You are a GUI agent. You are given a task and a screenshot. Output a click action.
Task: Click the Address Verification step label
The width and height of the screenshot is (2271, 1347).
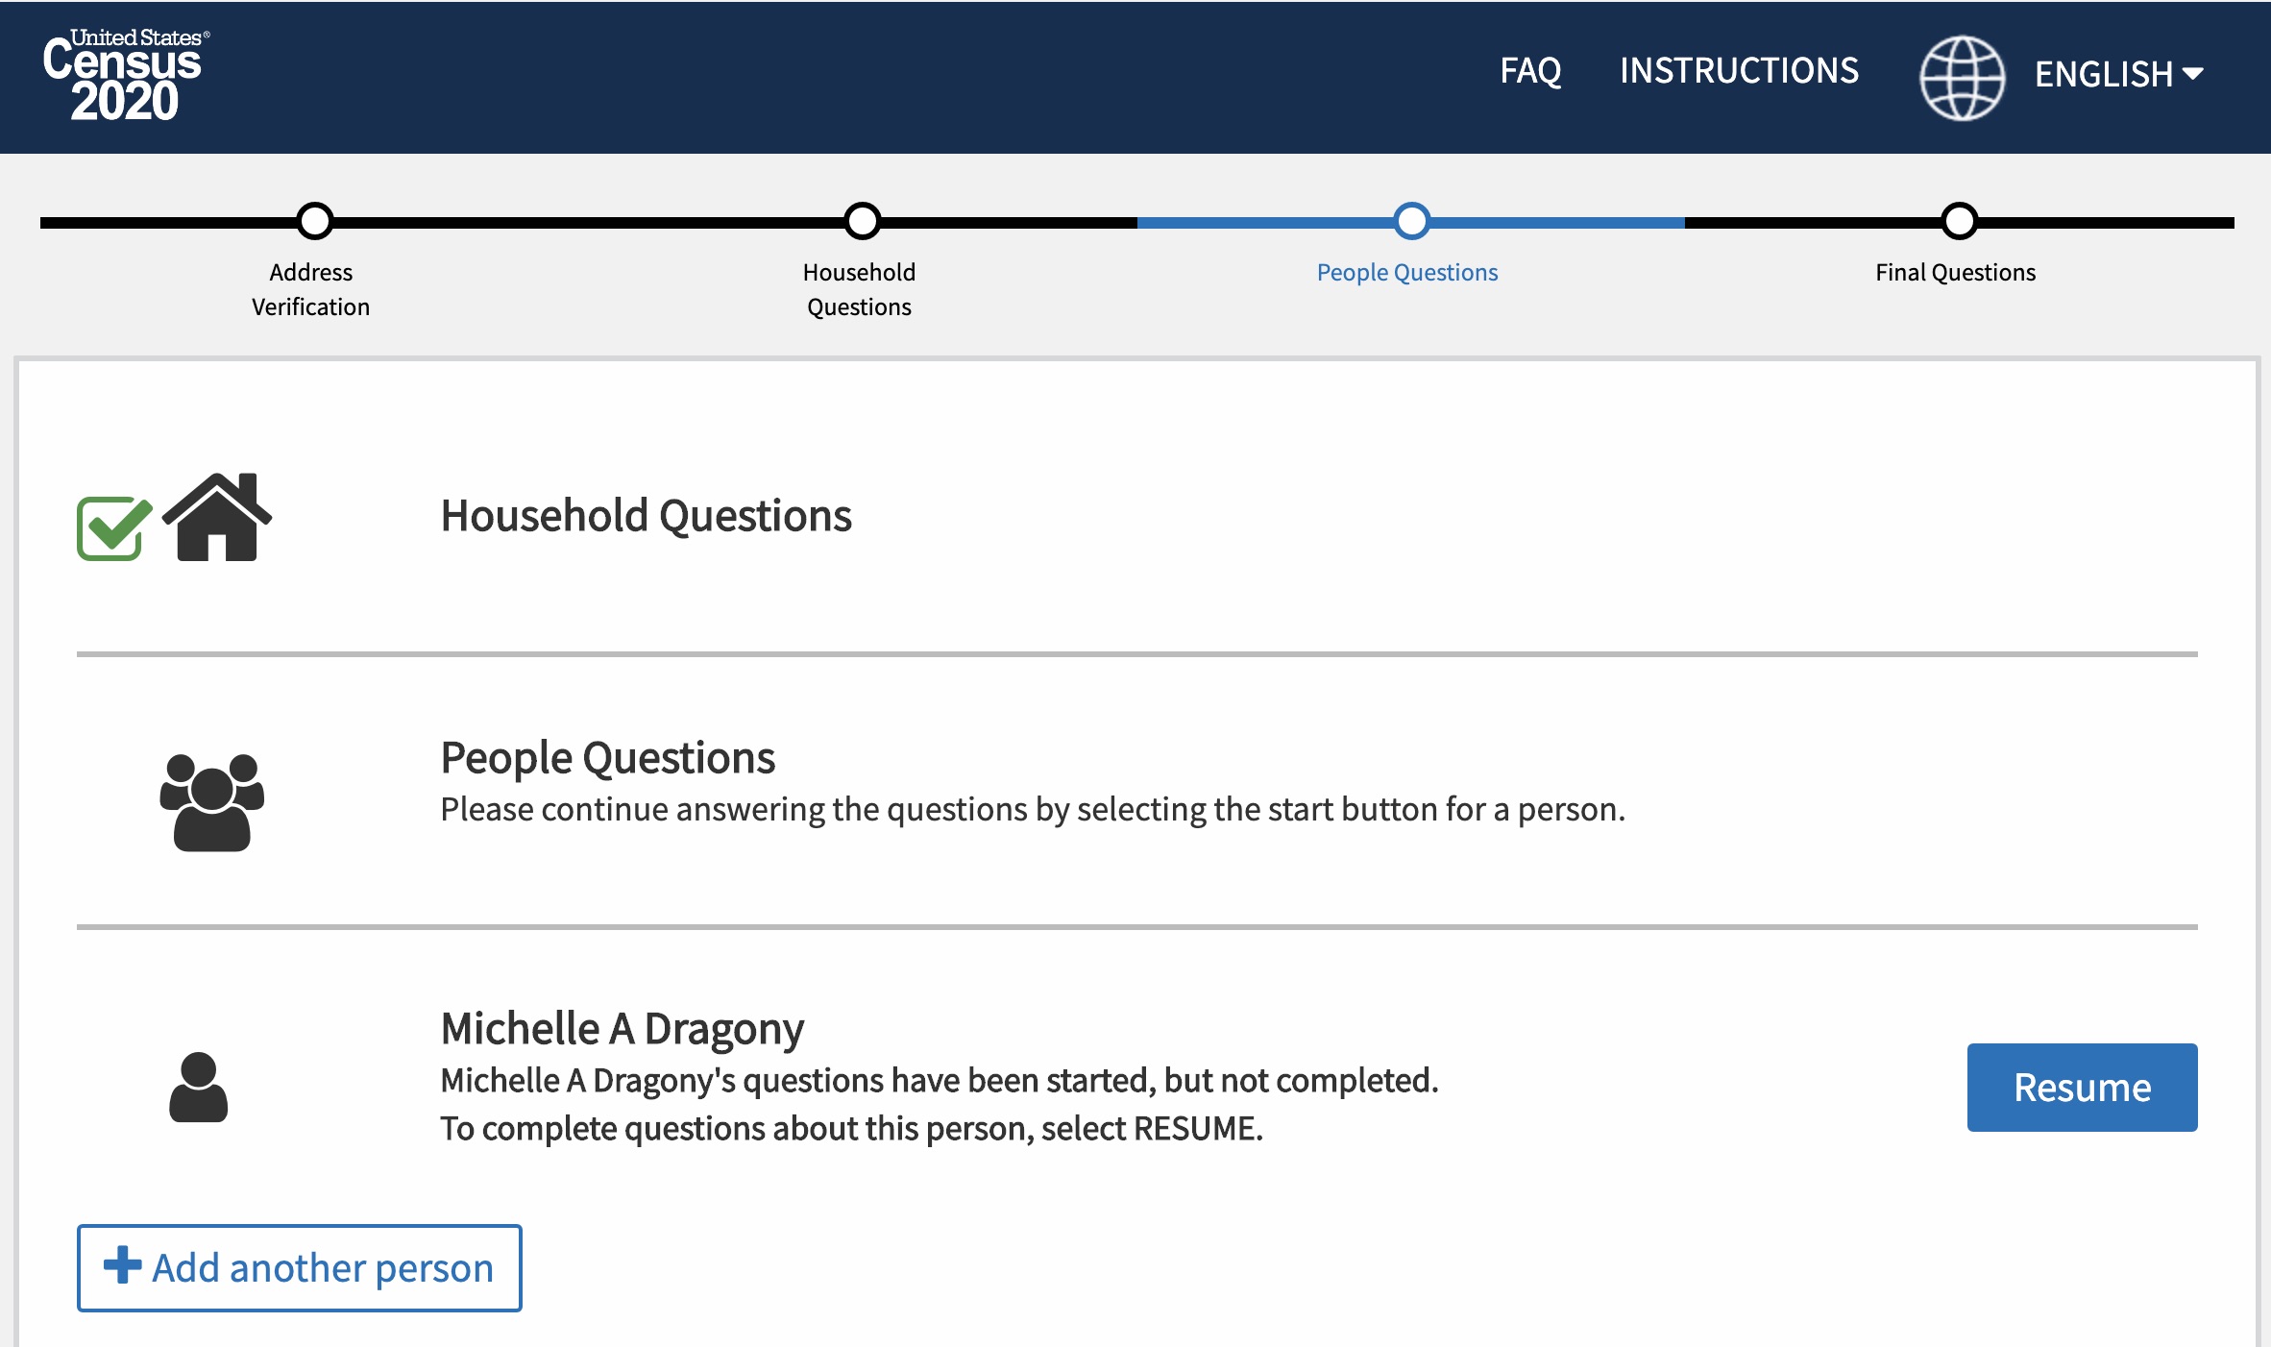point(310,289)
